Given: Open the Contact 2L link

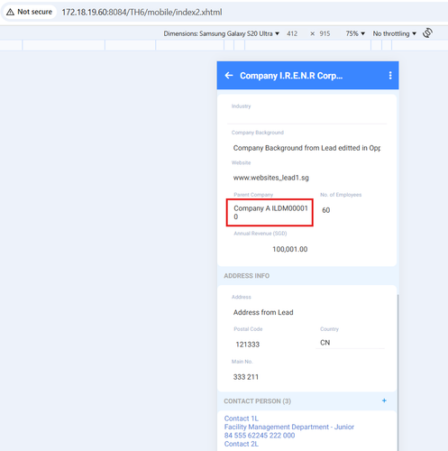Looking at the screenshot, I should tap(242, 444).
